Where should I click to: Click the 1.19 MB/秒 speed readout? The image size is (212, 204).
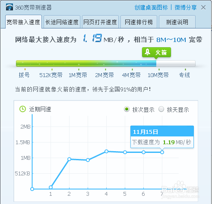103,39
